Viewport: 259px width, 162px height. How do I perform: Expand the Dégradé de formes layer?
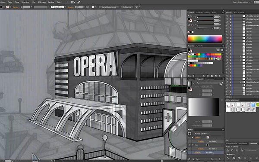[x=240, y=82]
